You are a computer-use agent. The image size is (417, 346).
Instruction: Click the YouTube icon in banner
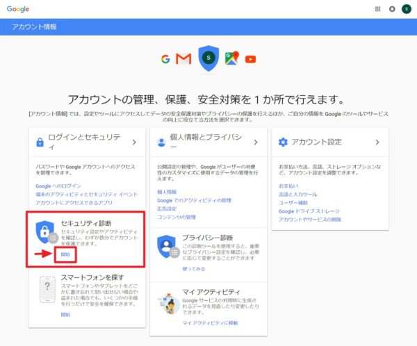[x=250, y=59]
